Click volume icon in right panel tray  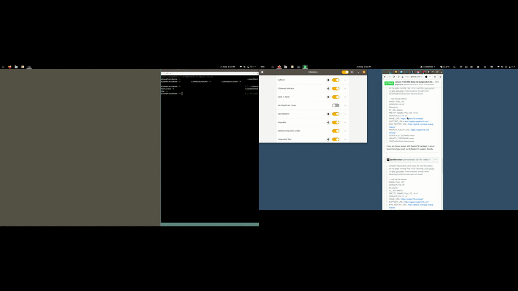[502, 67]
